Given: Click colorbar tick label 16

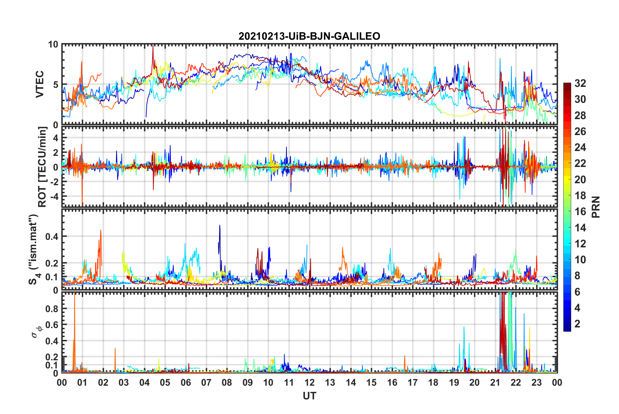Looking at the screenshot, I should [x=580, y=212].
